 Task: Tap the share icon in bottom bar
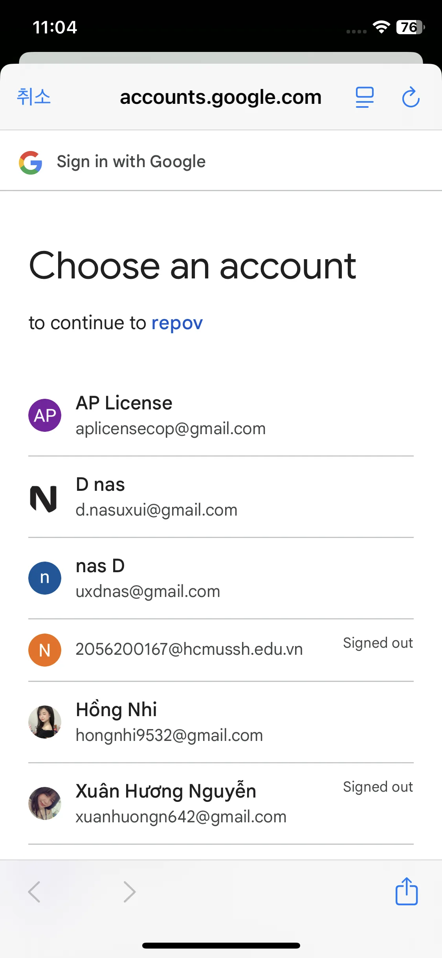click(406, 892)
